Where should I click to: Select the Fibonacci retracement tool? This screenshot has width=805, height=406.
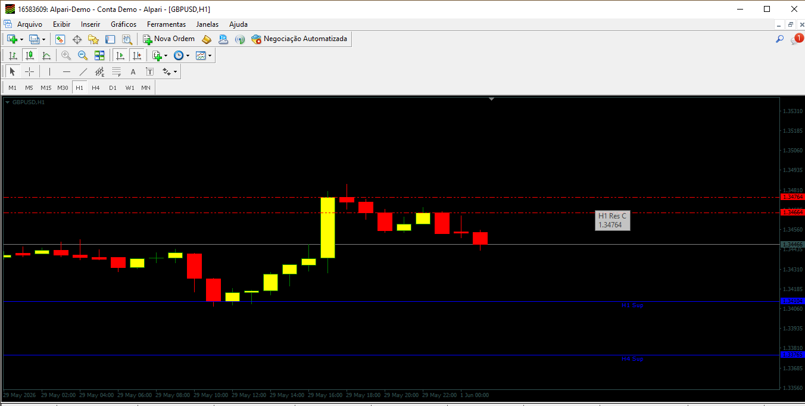click(116, 71)
